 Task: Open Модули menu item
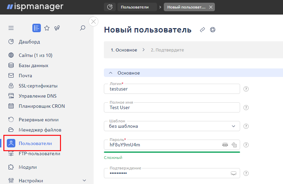click(28, 167)
